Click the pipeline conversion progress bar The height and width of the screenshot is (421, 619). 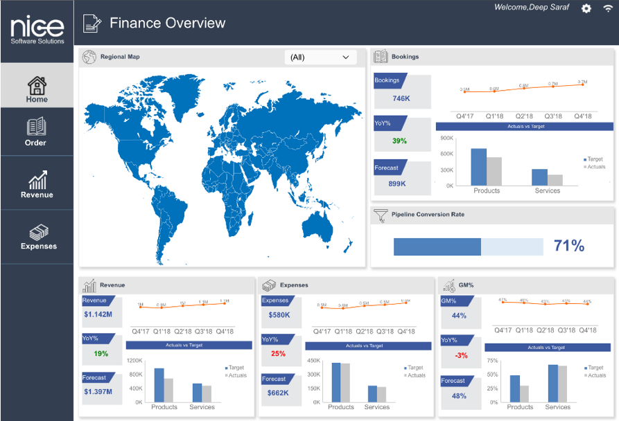468,247
